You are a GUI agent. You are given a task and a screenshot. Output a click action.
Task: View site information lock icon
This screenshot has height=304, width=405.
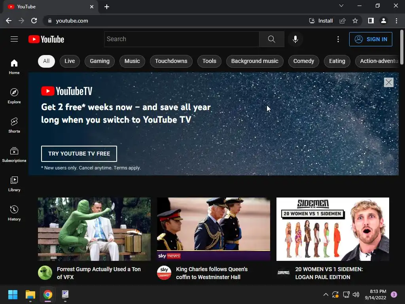tap(50, 21)
